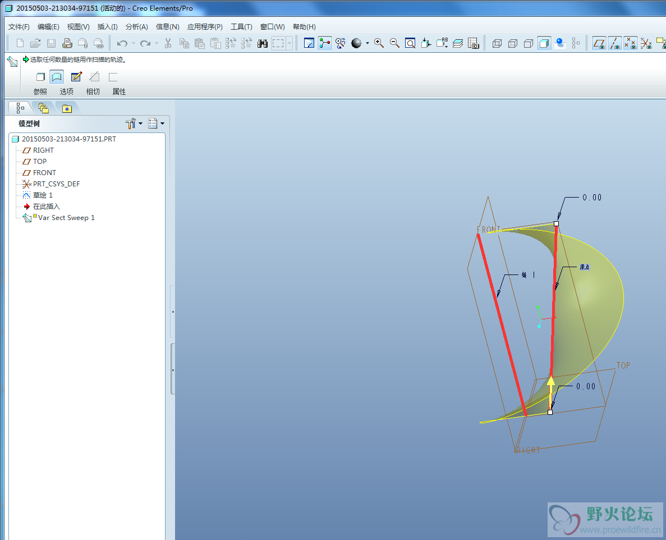The width and height of the screenshot is (666, 540).
Task: Refit the model to the screen
Action: [410, 43]
